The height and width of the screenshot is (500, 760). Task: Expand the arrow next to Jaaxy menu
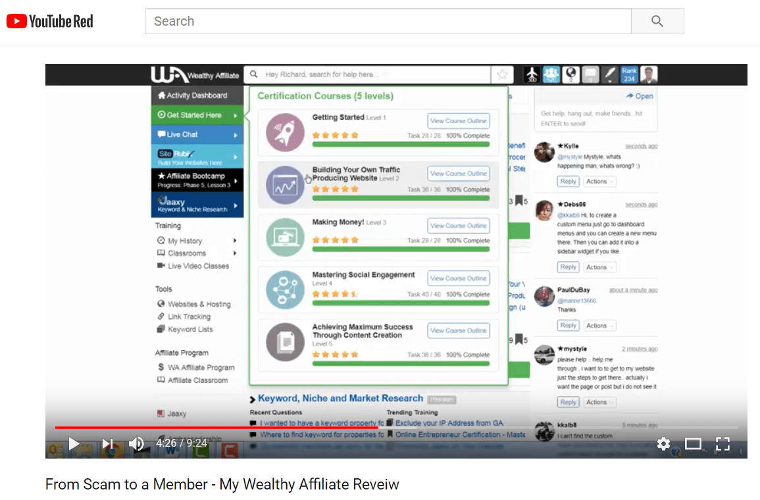coord(236,205)
